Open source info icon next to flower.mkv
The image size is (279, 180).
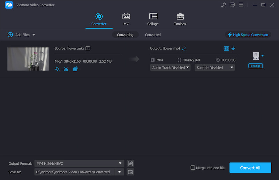point(88,48)
